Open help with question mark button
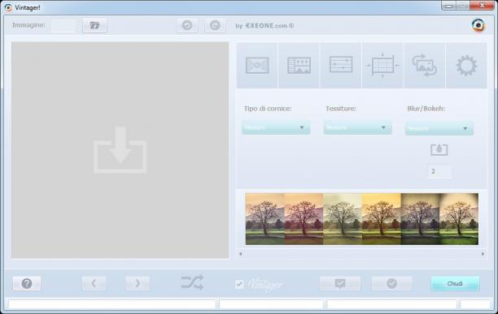This screenshot has height=314, width=498. point(27,283)
